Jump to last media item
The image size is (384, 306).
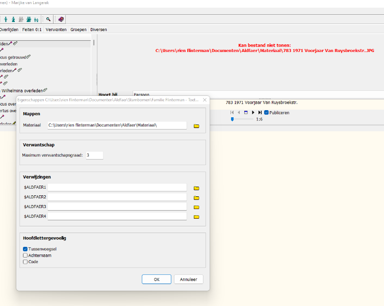[260, 112]
